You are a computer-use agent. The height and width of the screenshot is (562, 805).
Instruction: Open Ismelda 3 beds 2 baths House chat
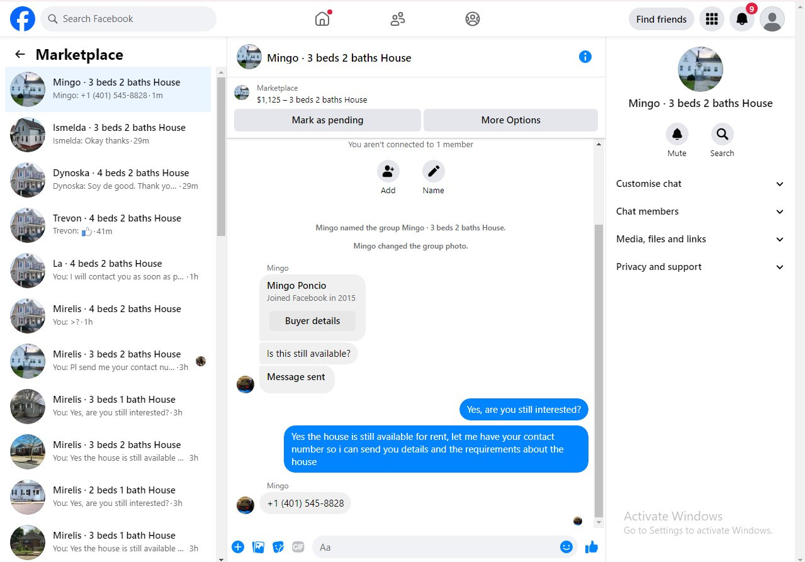[108, 135]
